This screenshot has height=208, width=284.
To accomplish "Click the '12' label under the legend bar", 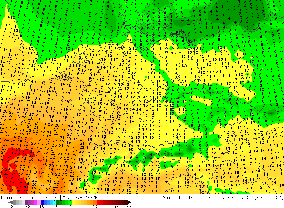I will tap(72, 206).
